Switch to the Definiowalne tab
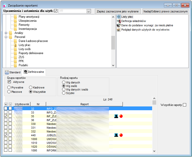The width and height of the screenshot is (192, 157). tap(34, 72)
